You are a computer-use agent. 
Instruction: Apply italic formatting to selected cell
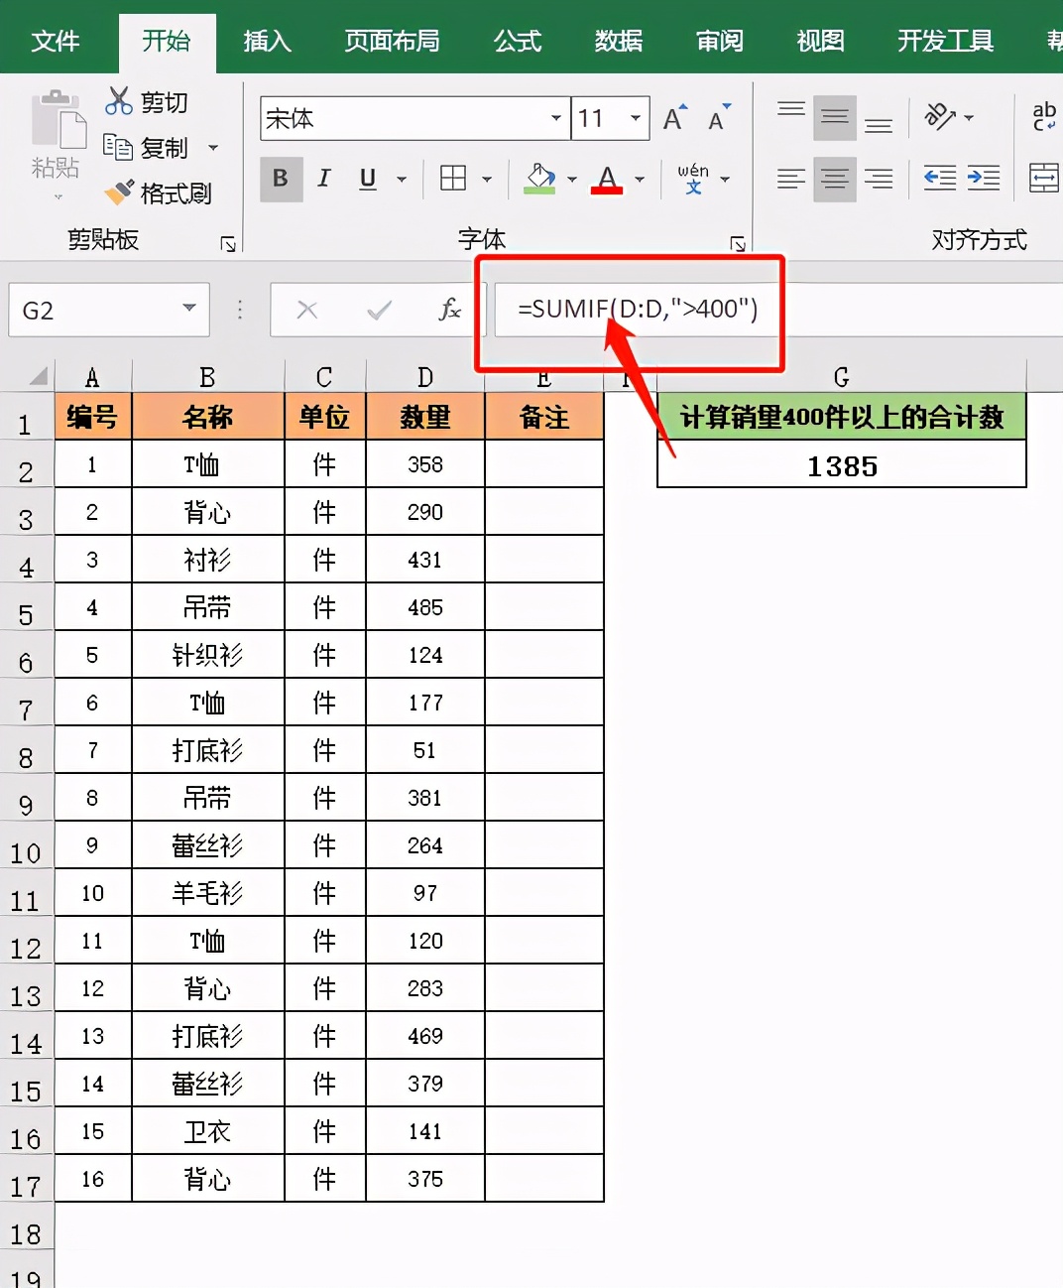[323, 180]
